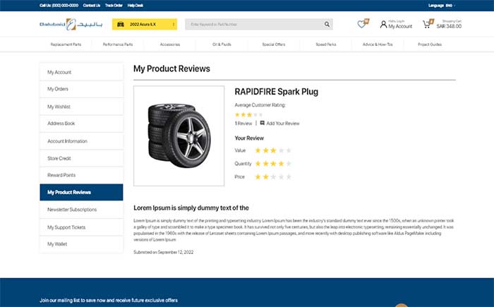Click the tire product thumbnail image
The width and height of the screenshot is (494, 307).
click(179, 136)
